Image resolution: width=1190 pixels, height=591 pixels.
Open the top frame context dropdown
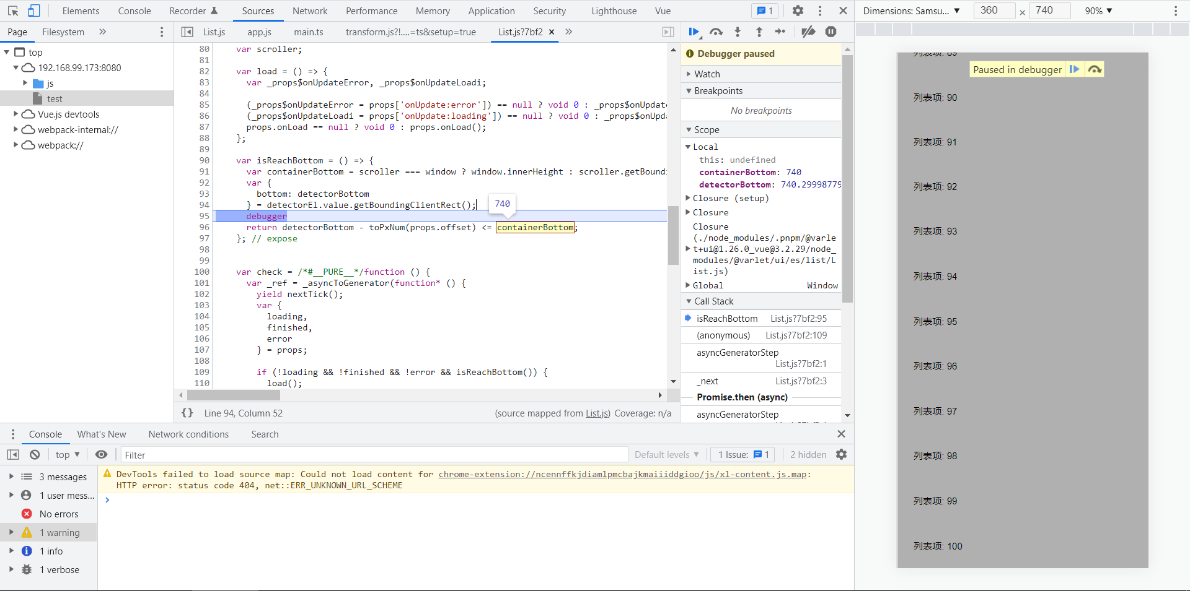point(66,454)
